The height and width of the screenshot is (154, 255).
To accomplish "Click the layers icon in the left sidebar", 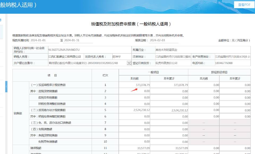I will (x=1, y=20).
